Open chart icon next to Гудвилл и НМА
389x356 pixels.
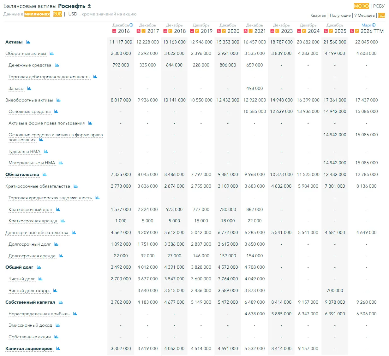pos(46,152)
